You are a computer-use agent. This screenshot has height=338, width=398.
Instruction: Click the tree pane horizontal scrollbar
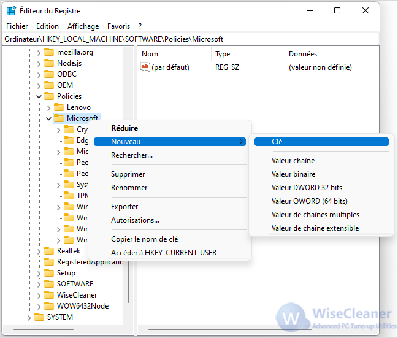click(x=44, y=329)
